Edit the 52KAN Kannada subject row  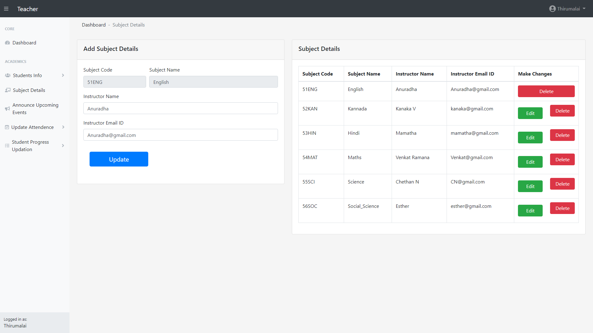tap(530, 113)
